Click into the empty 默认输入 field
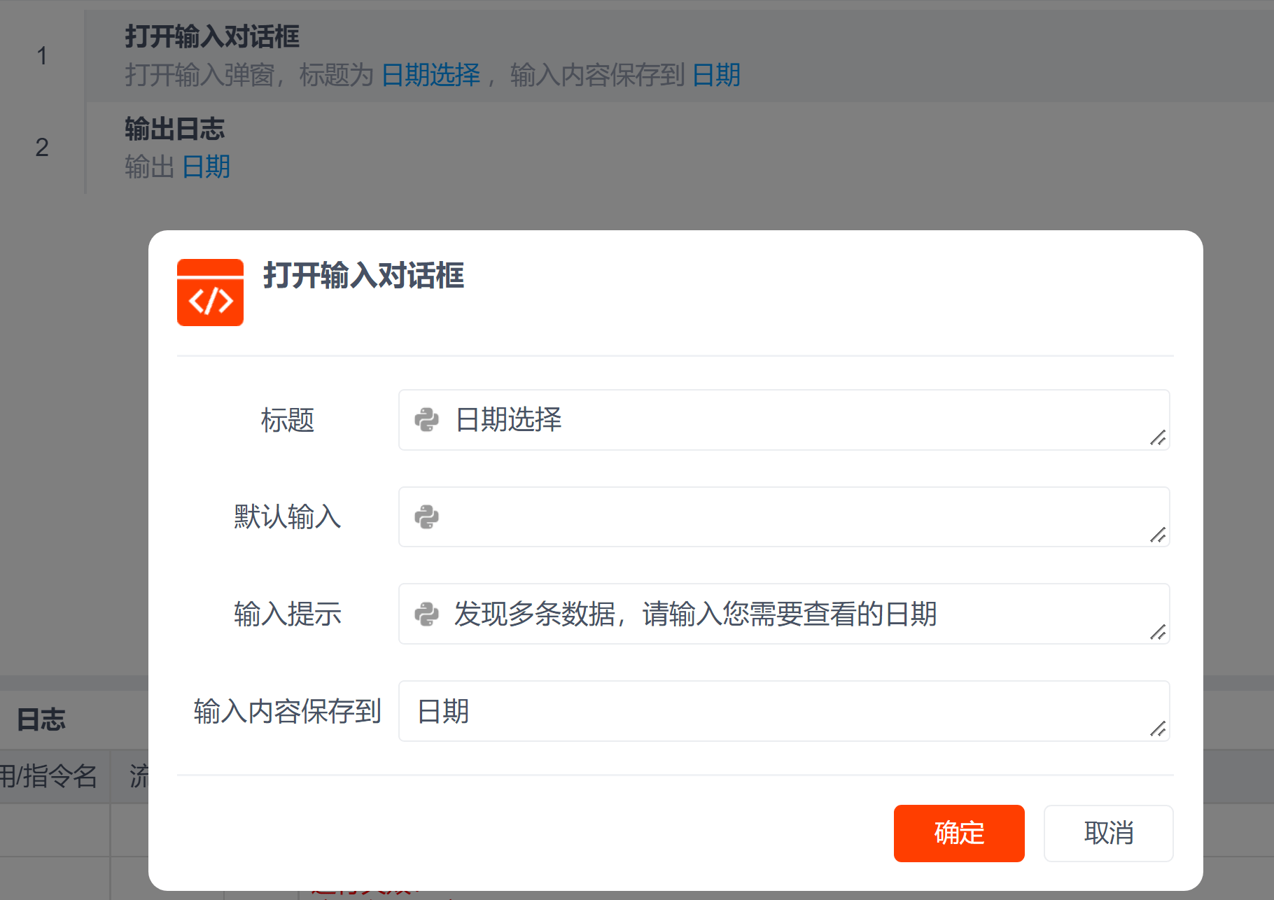The image size is (1274, 900). (791, 517)
